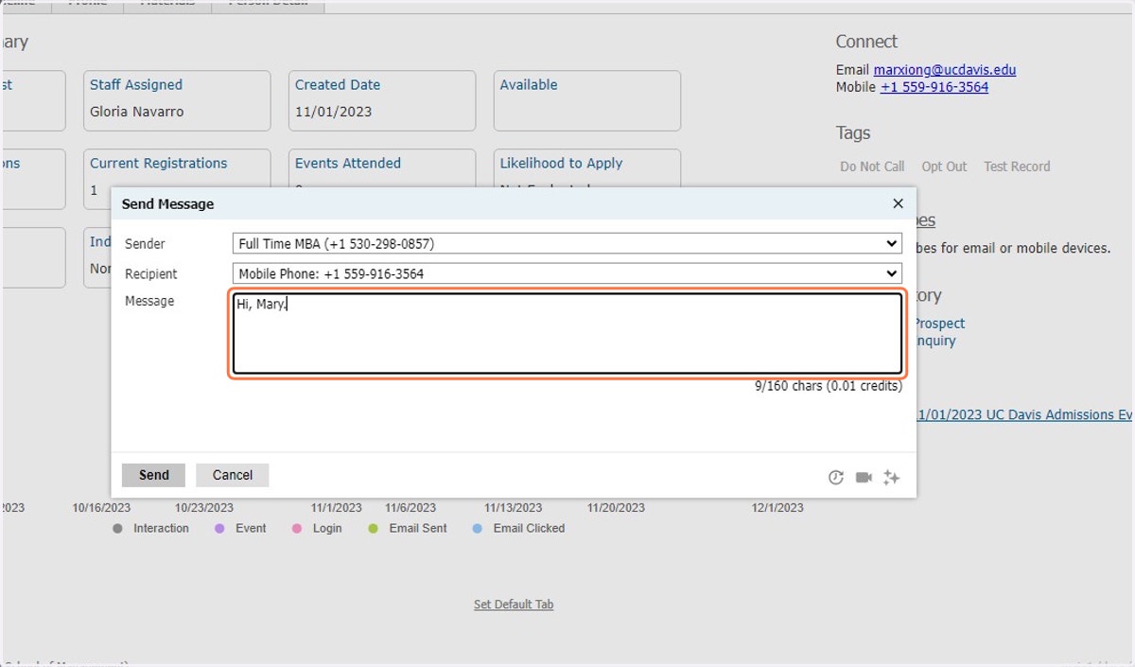Click the Inquiry history link
This screenshot has height=667, width=1135.
[936, 342]
